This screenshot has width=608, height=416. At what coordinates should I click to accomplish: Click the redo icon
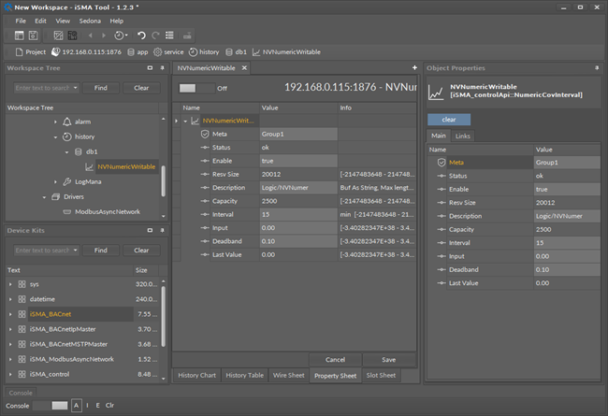[155, 36]
